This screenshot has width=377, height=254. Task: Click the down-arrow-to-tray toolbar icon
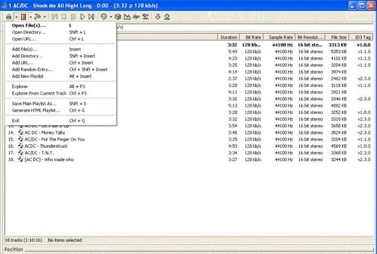point(167,17)
